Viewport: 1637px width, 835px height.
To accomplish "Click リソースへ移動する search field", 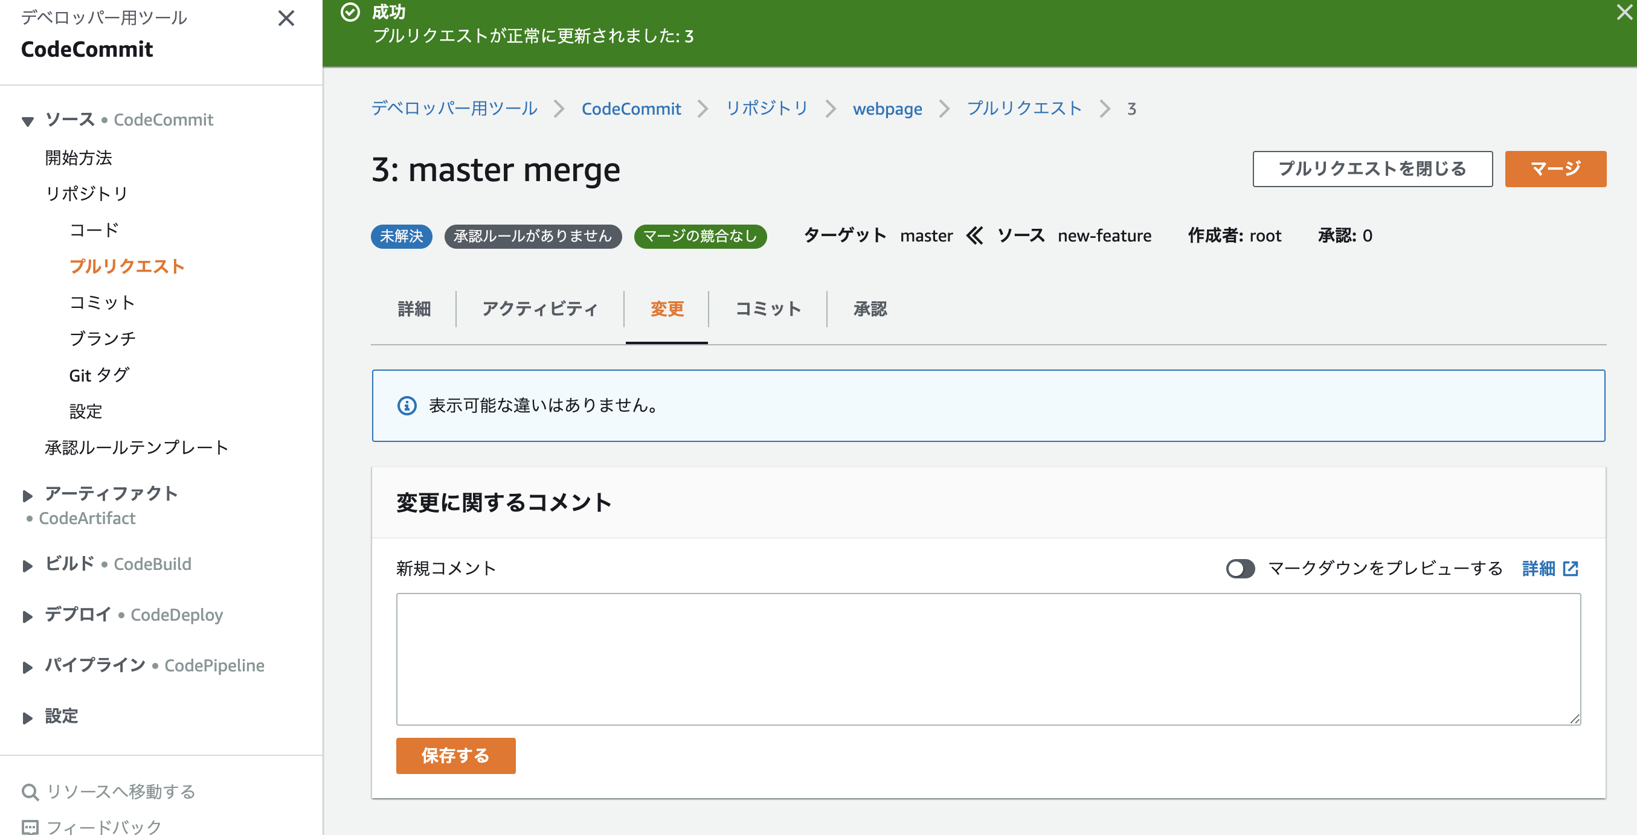I will point(121,792).
